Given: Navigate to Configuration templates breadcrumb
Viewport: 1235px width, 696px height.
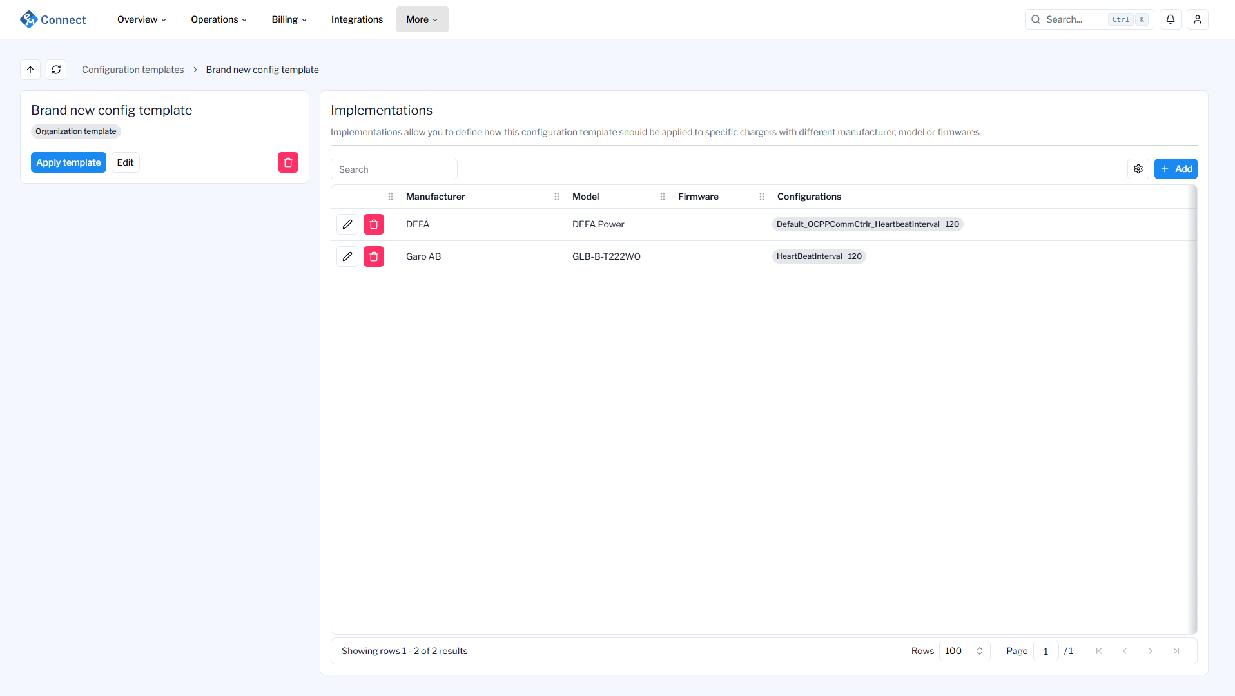Looking at the screenshot, I should [x=133, y=69].
